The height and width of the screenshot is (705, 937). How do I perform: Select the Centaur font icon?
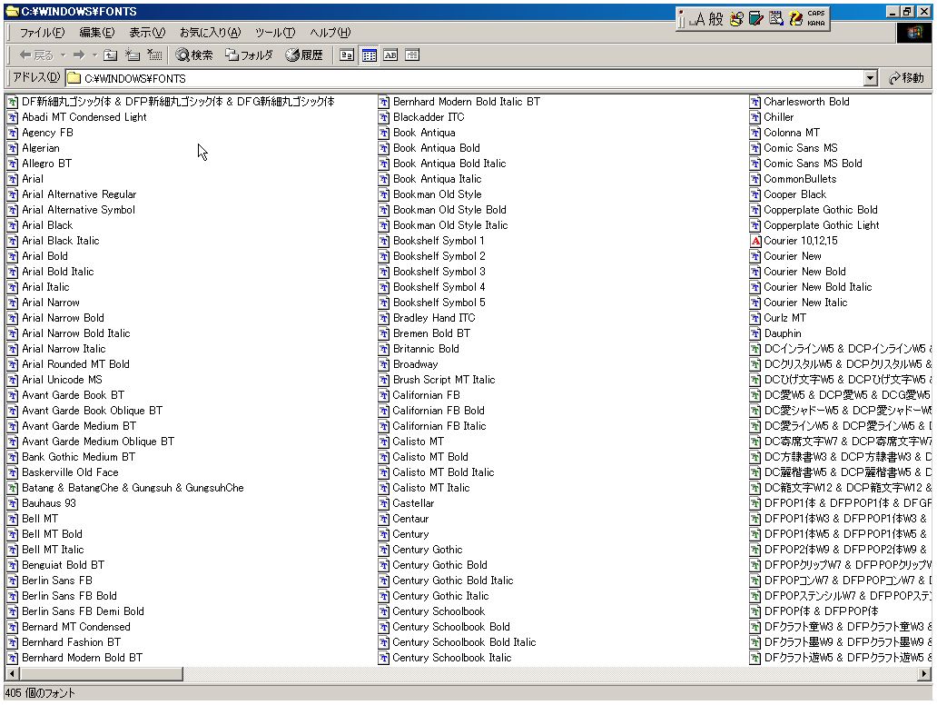click(x=384, y=519)
